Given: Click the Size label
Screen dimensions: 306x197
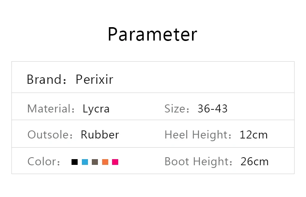Looking at the screenshot, I should point(175,109).
